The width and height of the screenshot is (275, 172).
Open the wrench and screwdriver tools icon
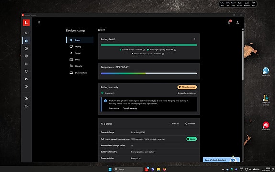click(x=26, y=79)
